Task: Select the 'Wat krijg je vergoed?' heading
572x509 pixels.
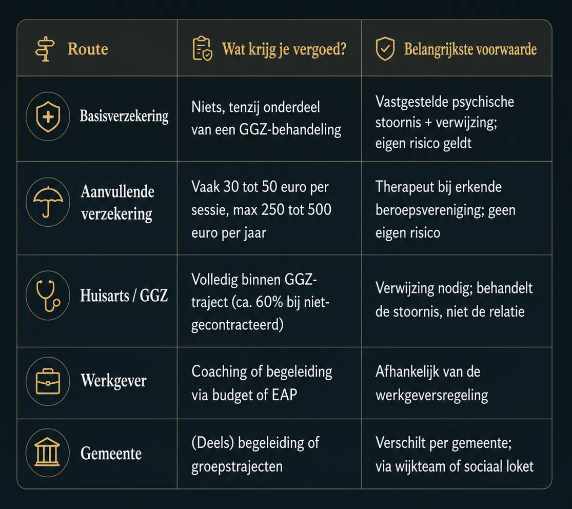Action: click(x=284, y=49)
